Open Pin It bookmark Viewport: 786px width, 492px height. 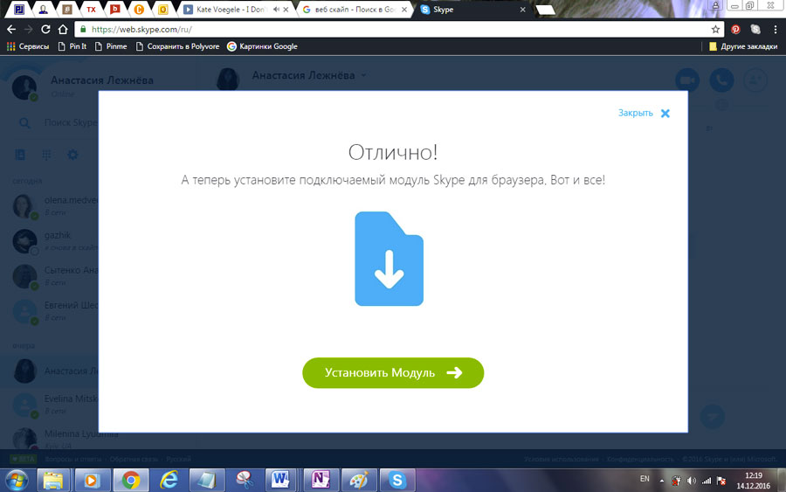pos(72,46)
